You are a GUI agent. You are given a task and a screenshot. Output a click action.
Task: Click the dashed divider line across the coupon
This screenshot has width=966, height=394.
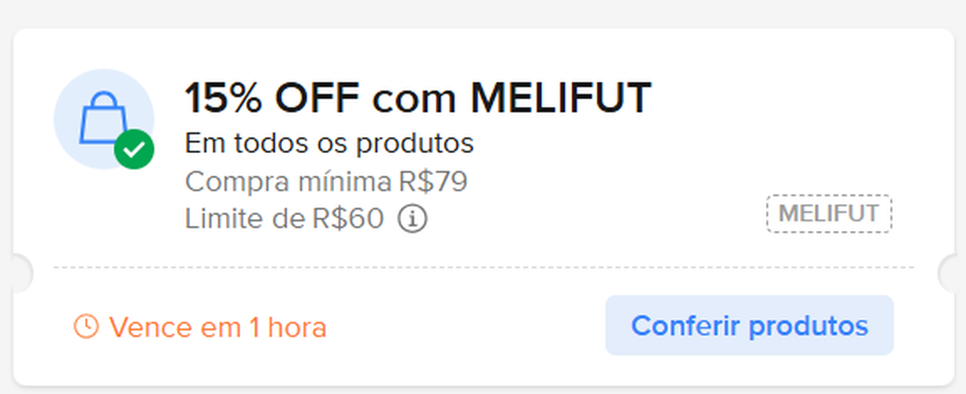point(483,268)
